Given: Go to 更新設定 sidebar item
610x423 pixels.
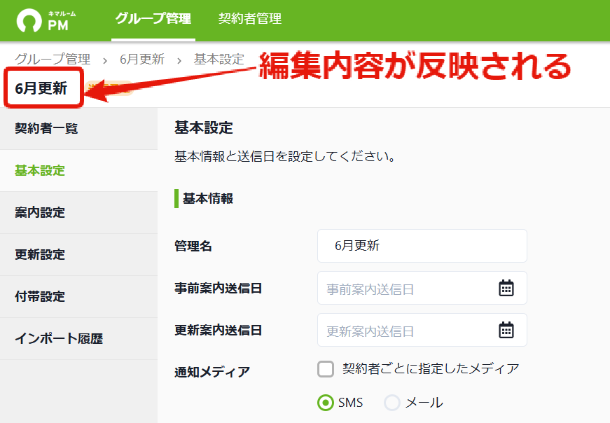Looking at the screenshot, I should click(78, 254).
